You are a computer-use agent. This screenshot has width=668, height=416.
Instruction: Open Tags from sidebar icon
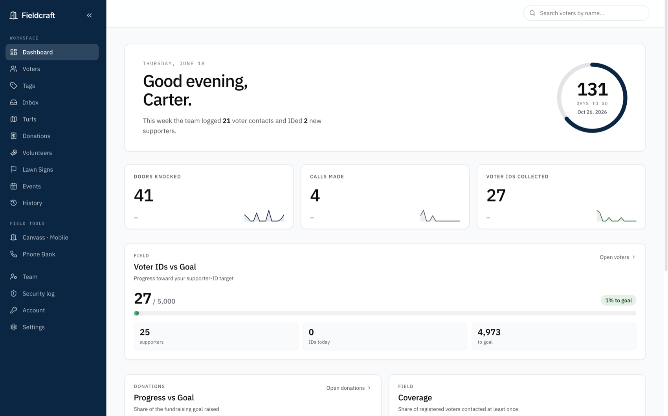[14, 86]
